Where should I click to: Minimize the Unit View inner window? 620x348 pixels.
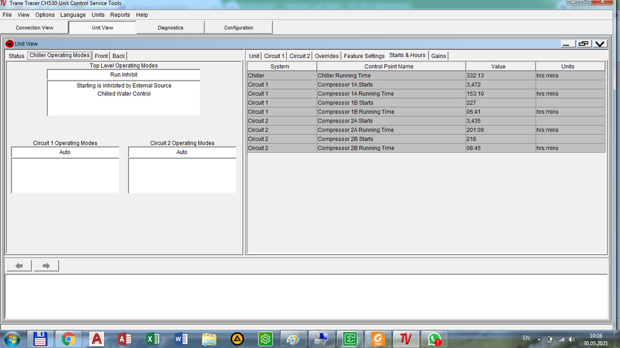click(568, 44)
